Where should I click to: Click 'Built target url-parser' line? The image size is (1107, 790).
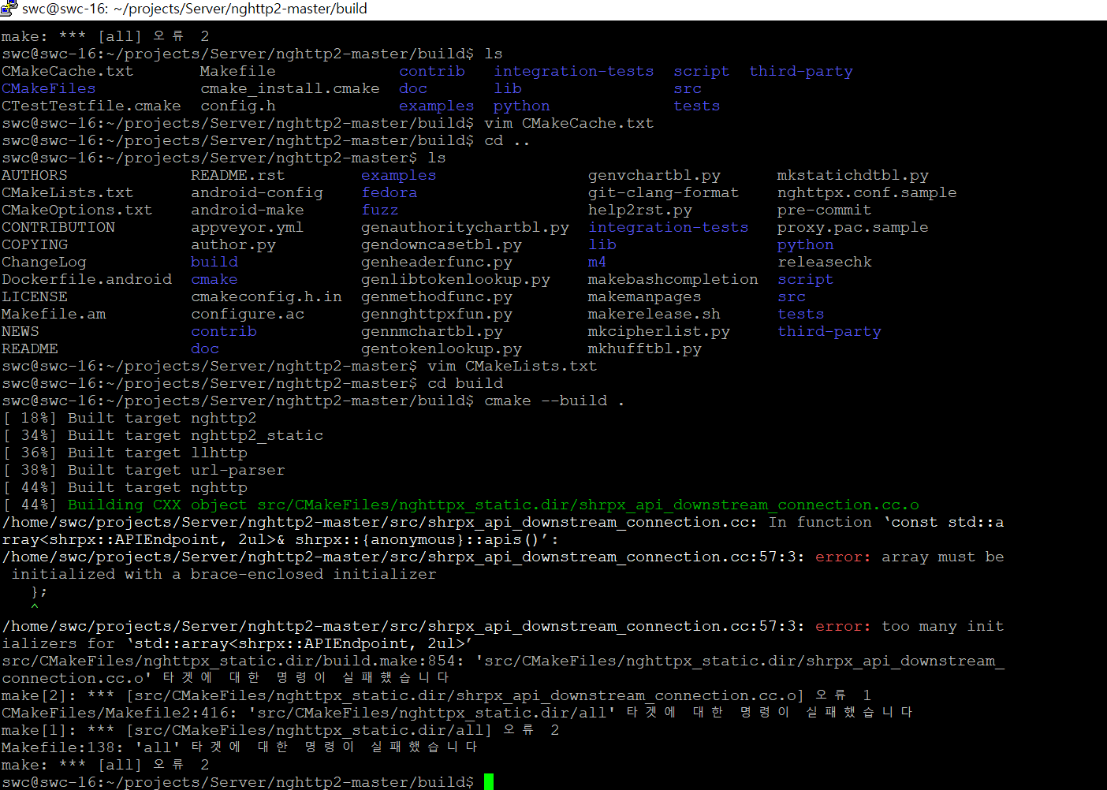pyautogui.click(x=177, y=470)
